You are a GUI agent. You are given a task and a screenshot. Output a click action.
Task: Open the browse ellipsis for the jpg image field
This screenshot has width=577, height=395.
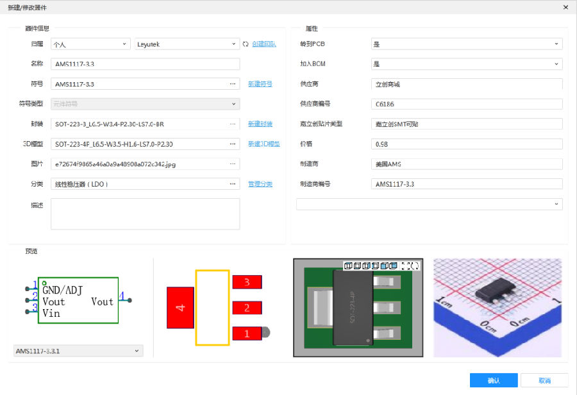click(x=233, y=164)
